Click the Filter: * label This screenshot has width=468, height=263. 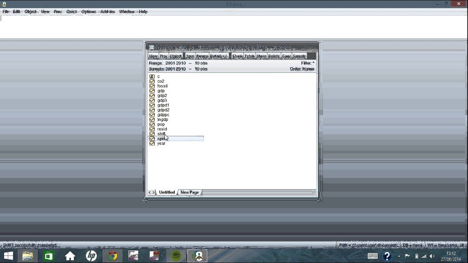(307, 63)
